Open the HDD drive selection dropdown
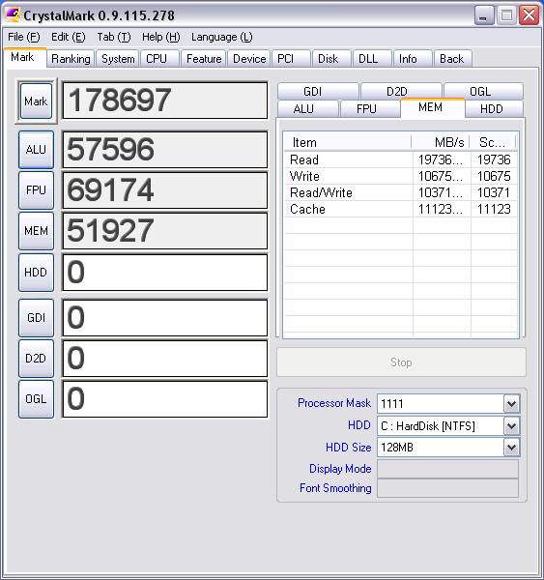This screenshot has width=544, height=580. 512,426
